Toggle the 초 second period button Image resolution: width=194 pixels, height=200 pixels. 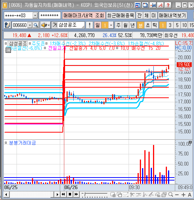(148, 25)
